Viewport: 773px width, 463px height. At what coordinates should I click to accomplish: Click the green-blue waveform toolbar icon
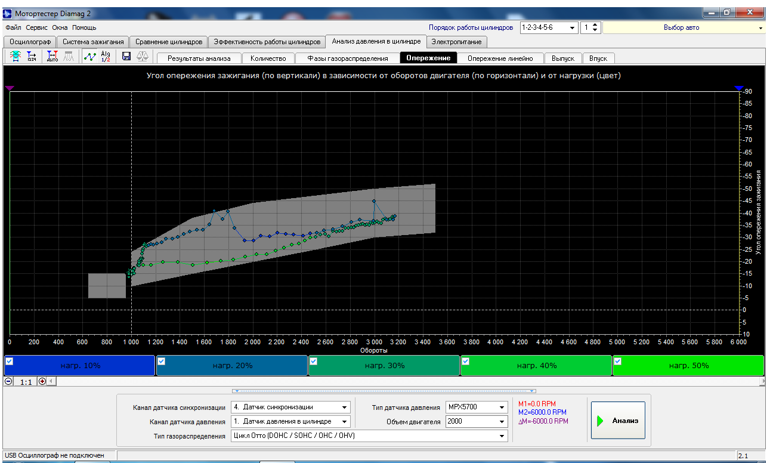(16, 57)
